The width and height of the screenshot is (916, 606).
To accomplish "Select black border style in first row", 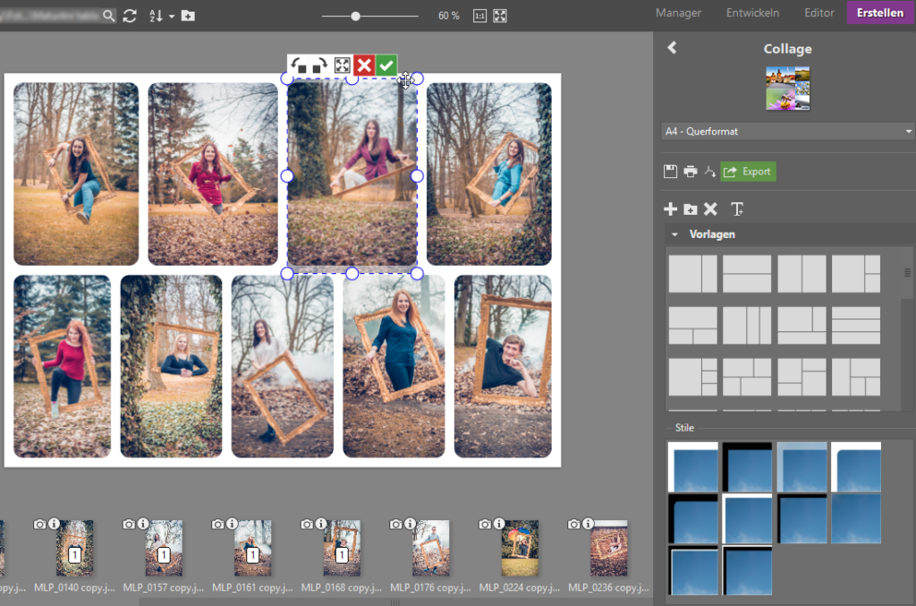I will tap(747, 466).
